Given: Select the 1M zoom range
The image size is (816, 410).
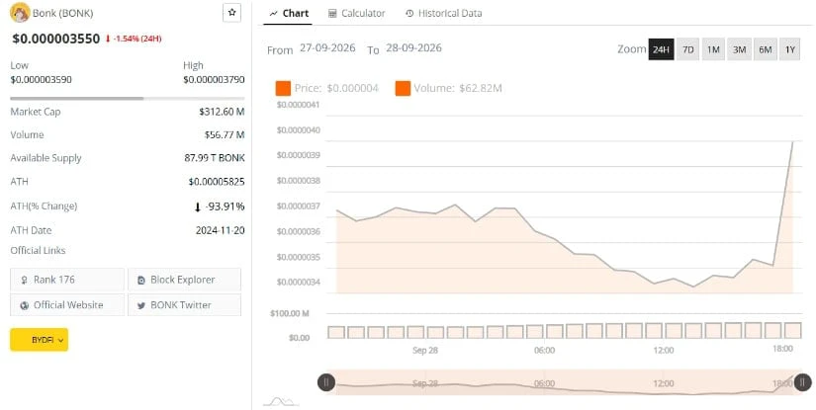Looking at the screenshot, I should pos(713,49).
